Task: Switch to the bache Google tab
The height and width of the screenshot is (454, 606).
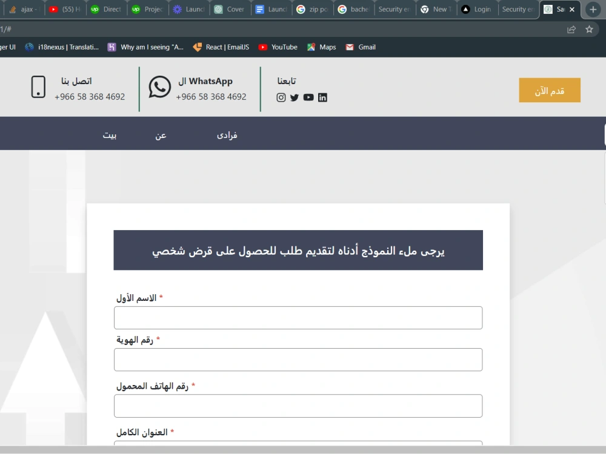Action: (x=353, y=9)
